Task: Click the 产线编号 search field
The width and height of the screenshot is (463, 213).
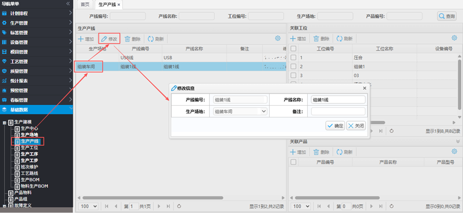Action: coord(128,16)
